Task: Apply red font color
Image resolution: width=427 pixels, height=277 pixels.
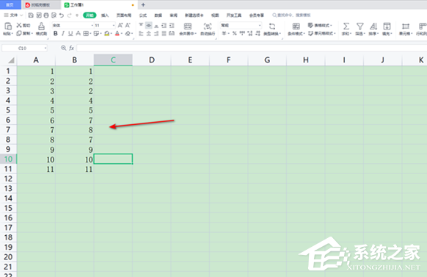Action: [117, 33]
